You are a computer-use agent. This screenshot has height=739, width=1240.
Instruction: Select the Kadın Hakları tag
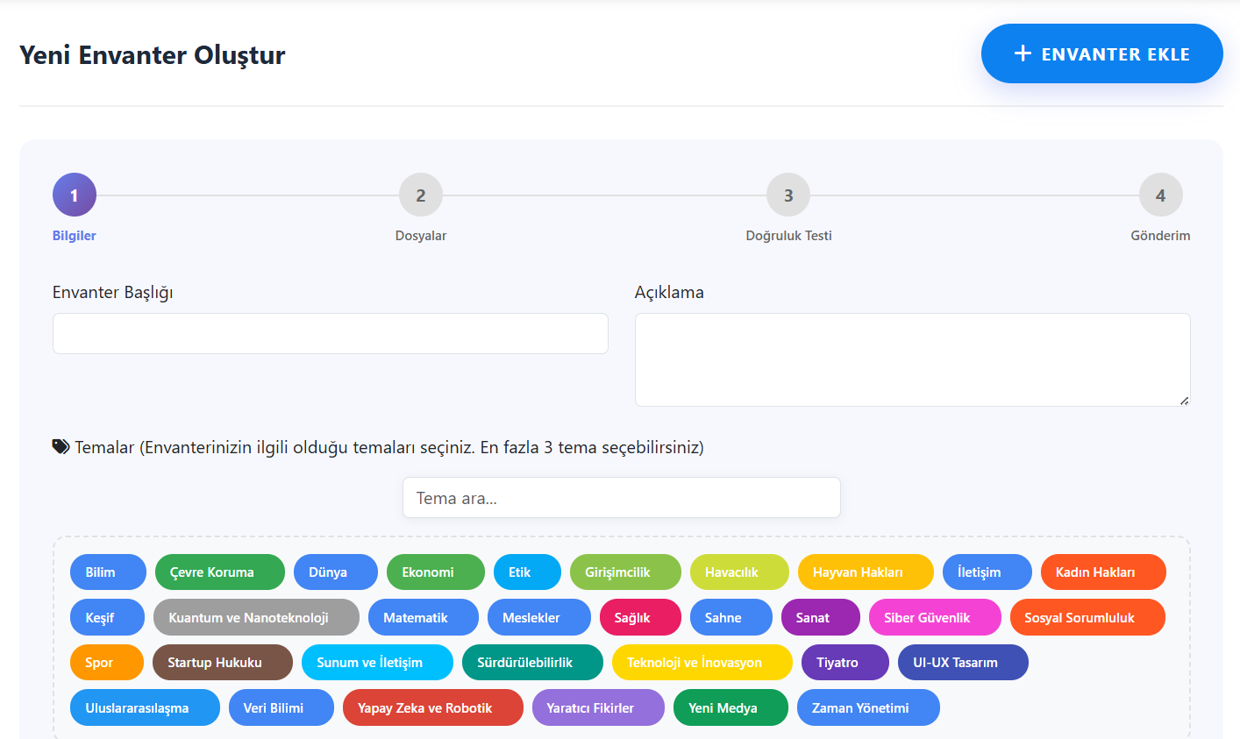pos(1103,572)
